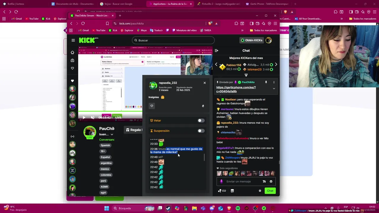The width and height of the screenshot is (379, 213).
Task: Expand the top KICKers leaderboard
Action: pyautogui.click(x=246, y=75)
